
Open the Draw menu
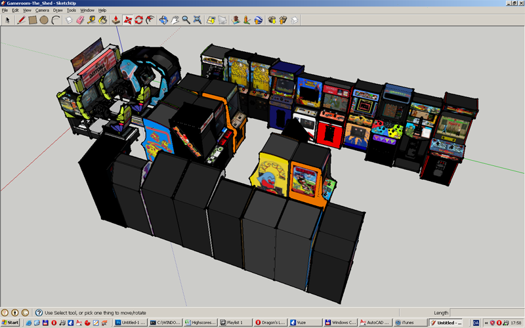tap(58, 10)
